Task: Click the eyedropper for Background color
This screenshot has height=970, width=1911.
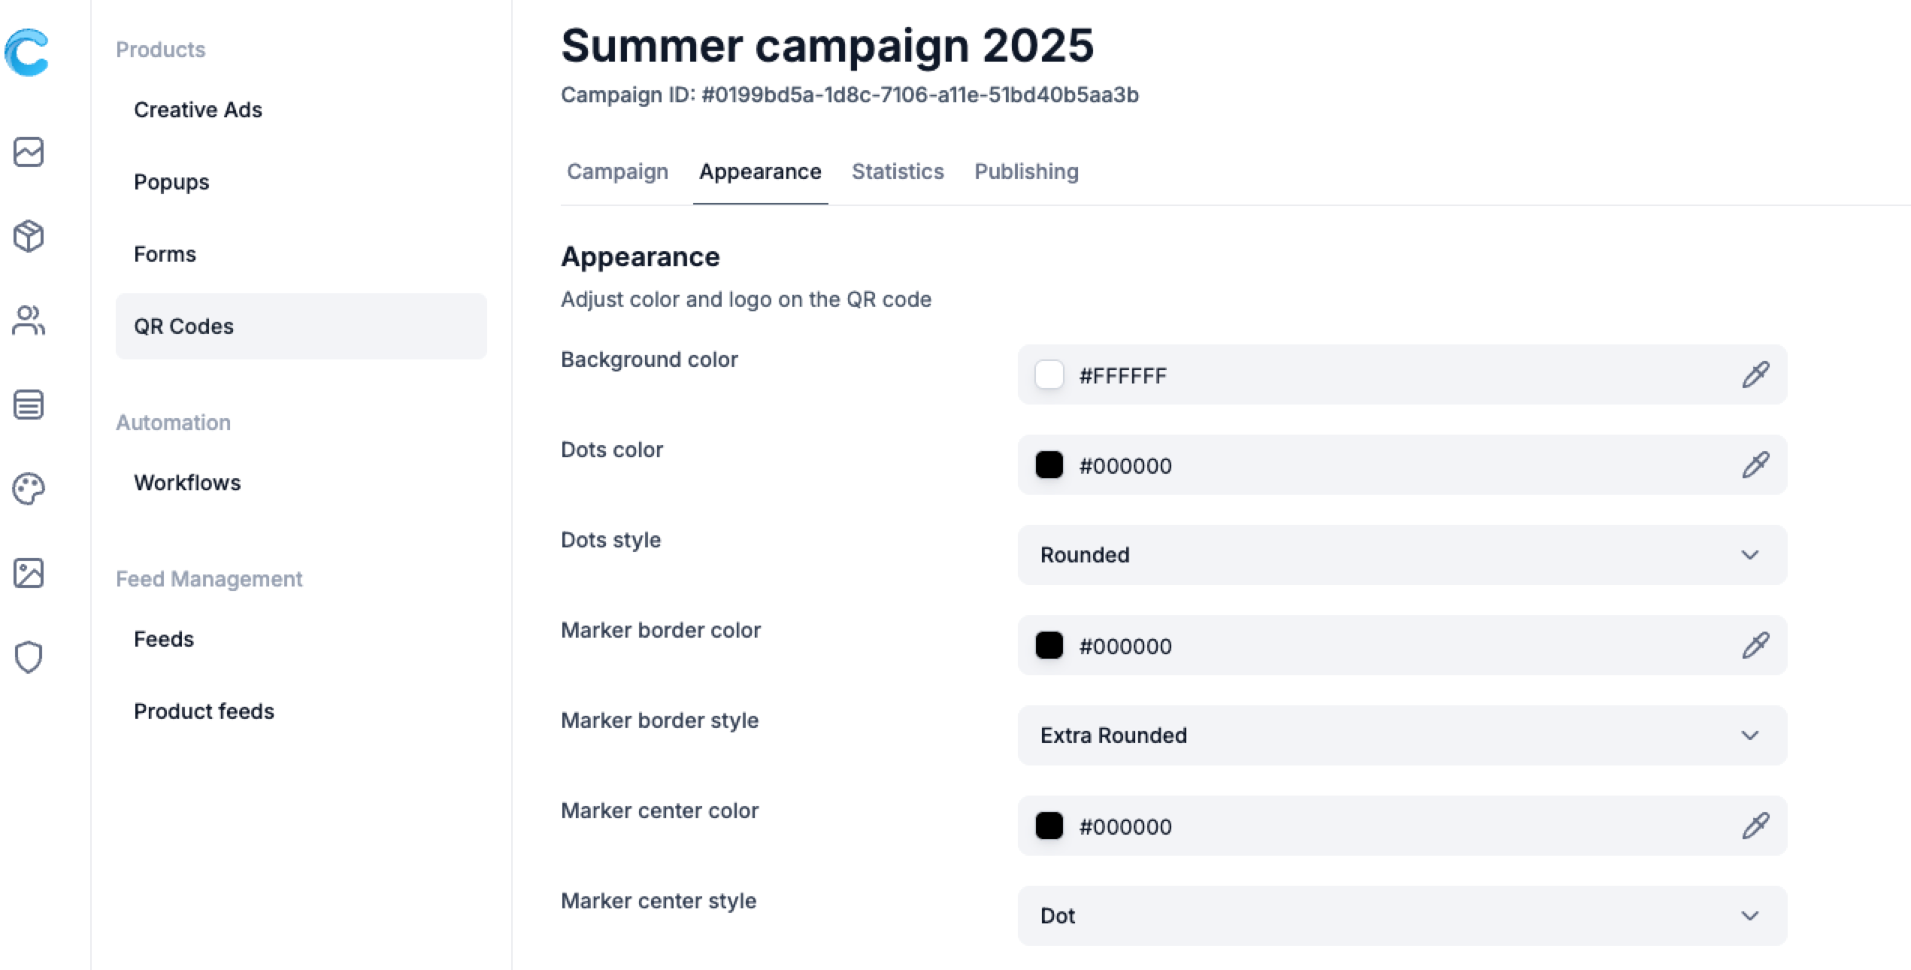Action: click(1755, 374)
